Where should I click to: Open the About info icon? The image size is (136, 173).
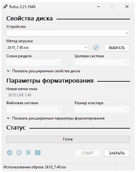coord(19,153)
